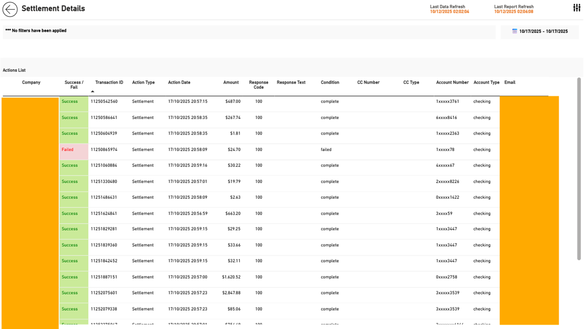
Task: Click the $267.74 amount cell
Action: (233, 118)
